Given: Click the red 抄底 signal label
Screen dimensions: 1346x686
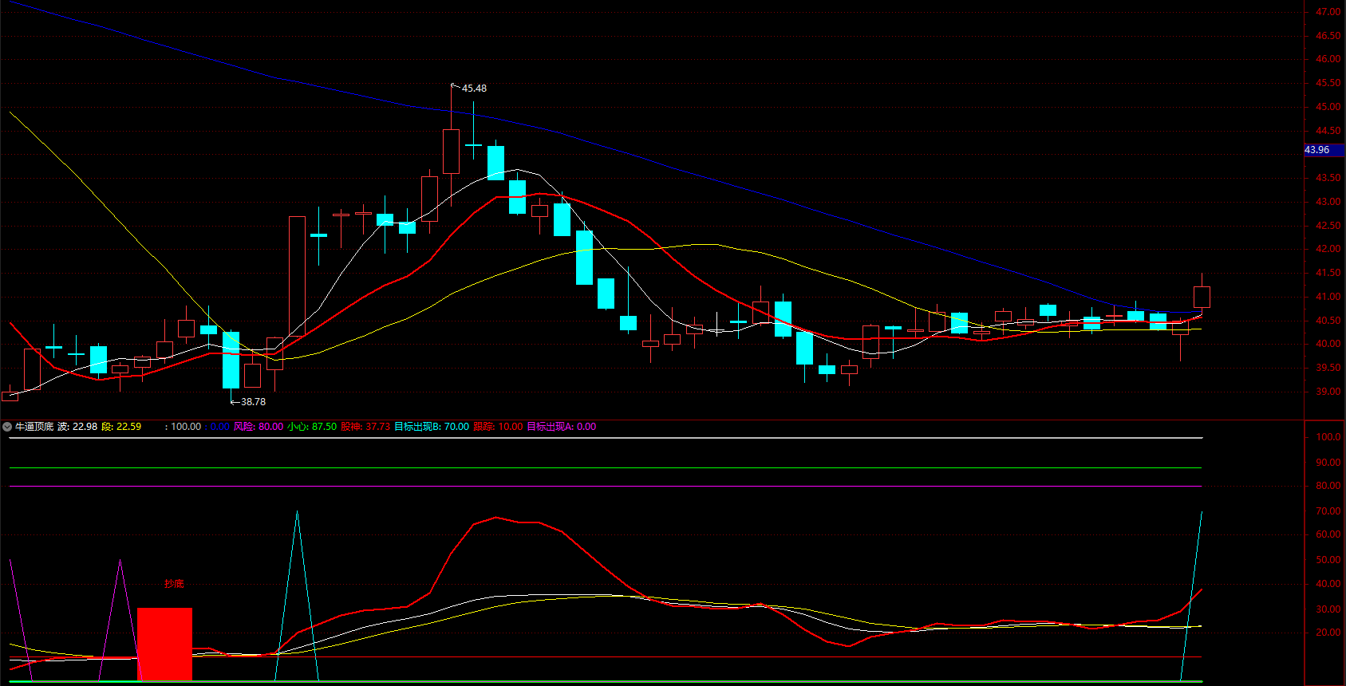Looking at the screenshot, I should coord(174,584).
